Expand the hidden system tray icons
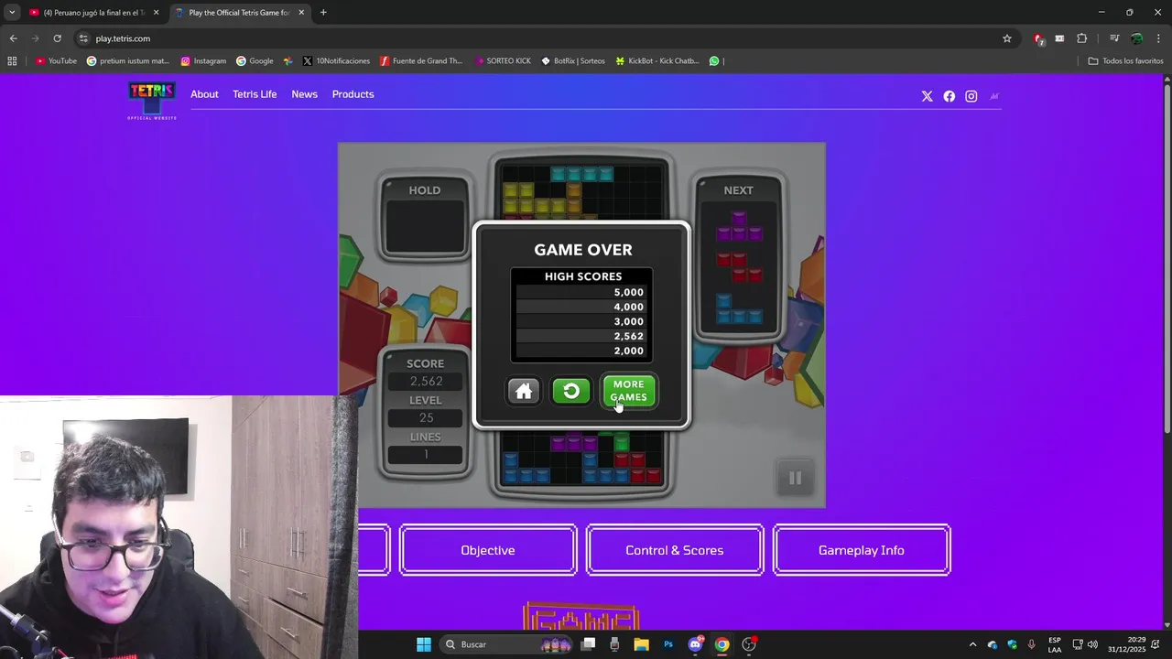This screenshot has width=1172, height=659. point(972,644)
